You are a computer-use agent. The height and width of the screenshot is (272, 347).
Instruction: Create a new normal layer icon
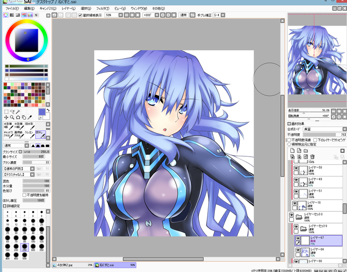point(292,151)
